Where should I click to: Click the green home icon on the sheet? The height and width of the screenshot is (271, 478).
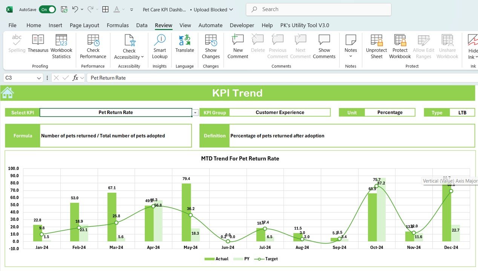7,93
